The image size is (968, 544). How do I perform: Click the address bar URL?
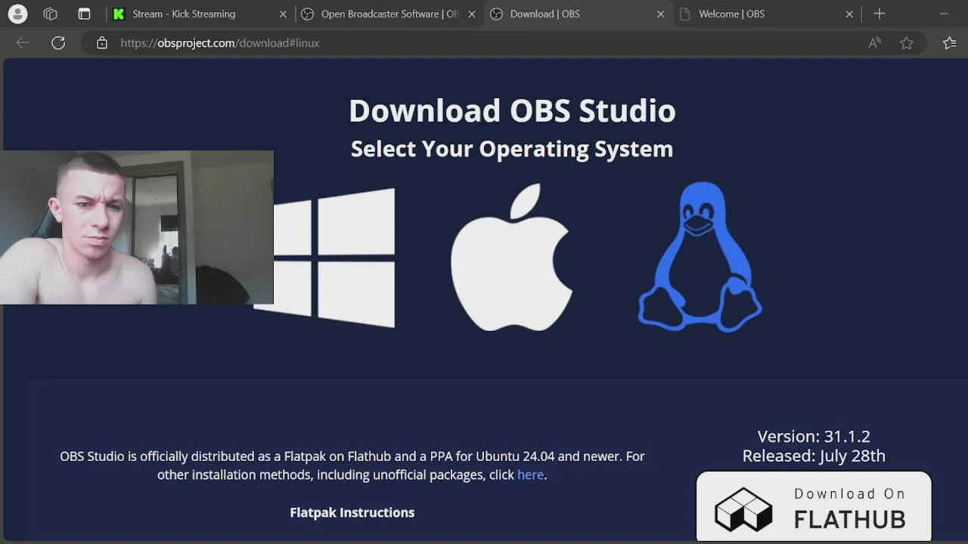click(220, 43)
